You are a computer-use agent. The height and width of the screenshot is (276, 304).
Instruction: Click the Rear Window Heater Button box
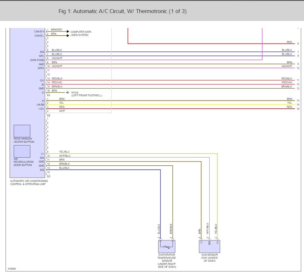(22, 131)
